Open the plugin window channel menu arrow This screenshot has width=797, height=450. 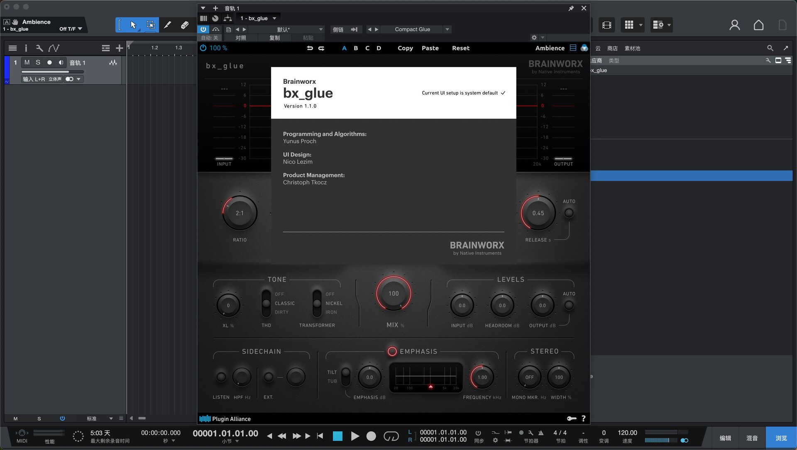click(203, 8)
